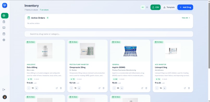Click the Active Orders bag icon
The height and width of the screenshot is (102, 210).
[29, 18]
